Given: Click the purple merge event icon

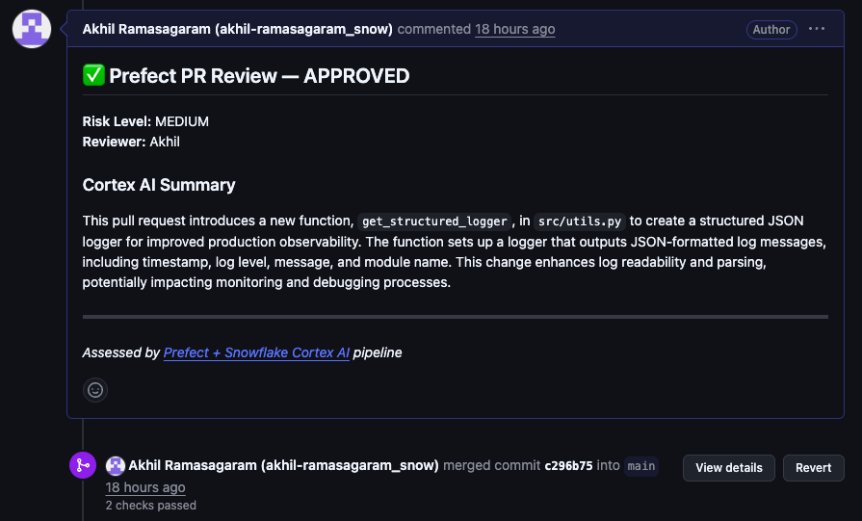Looking at the screenshot, I should tap(83, 465).
